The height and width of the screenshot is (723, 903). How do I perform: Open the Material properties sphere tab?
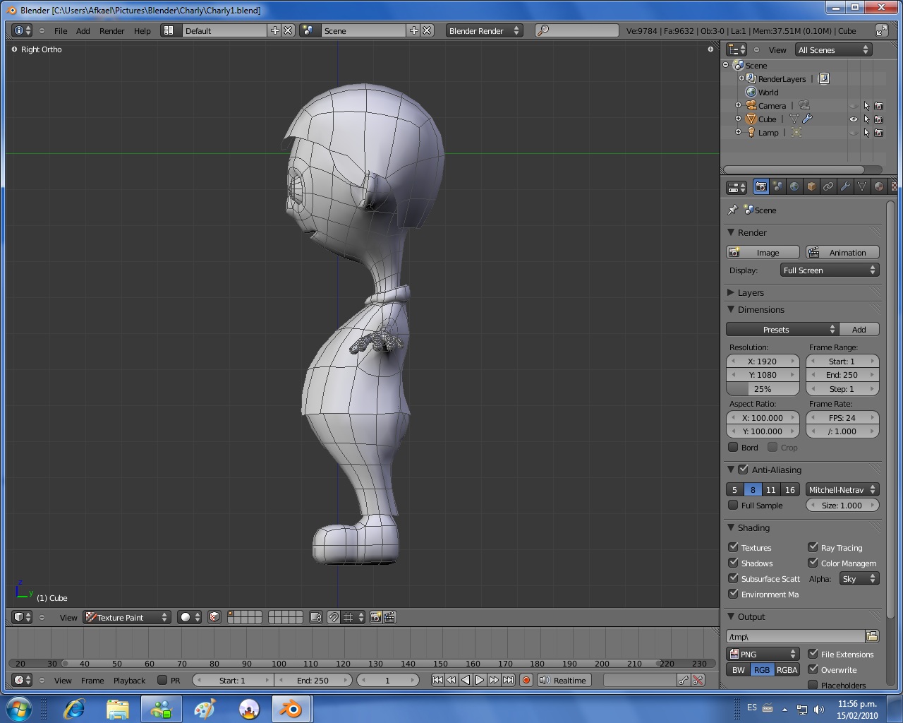[879, 187]
